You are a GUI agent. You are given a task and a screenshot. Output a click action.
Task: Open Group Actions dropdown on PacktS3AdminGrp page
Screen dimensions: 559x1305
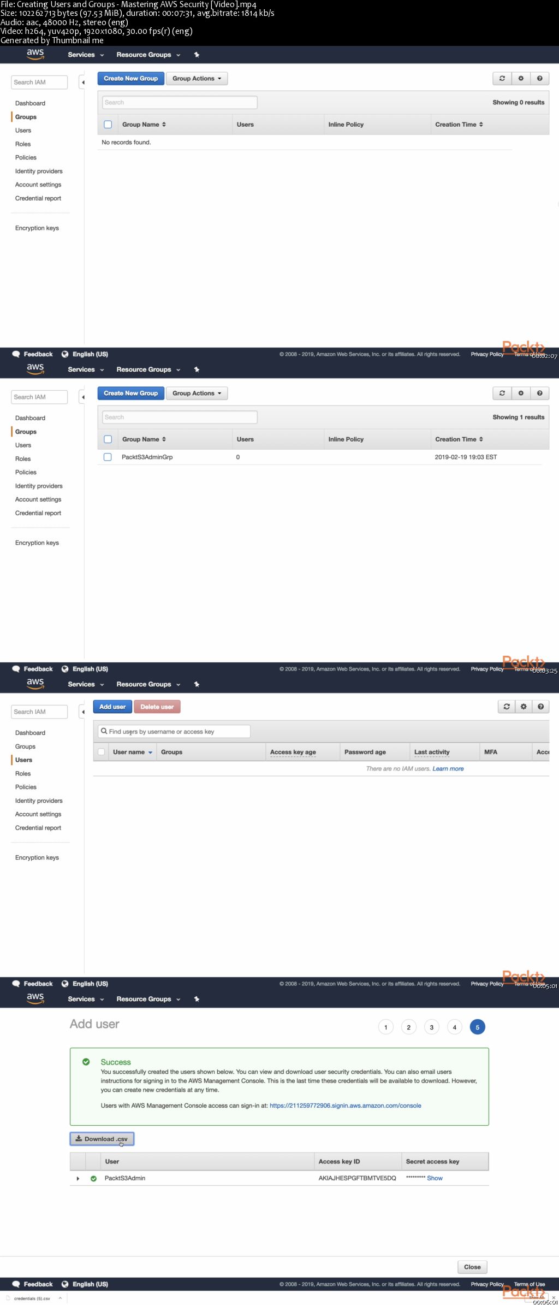pos(197,393)
